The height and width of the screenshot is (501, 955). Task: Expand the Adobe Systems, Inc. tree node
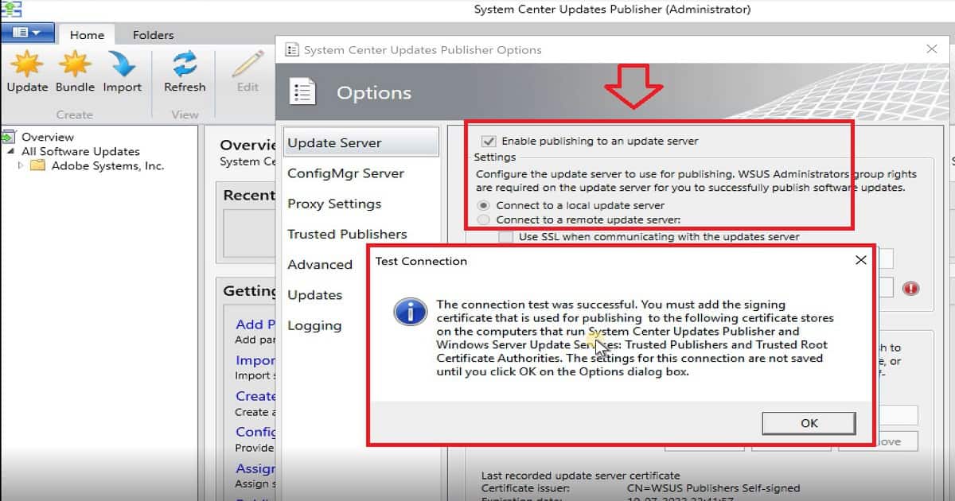[21, 165]
